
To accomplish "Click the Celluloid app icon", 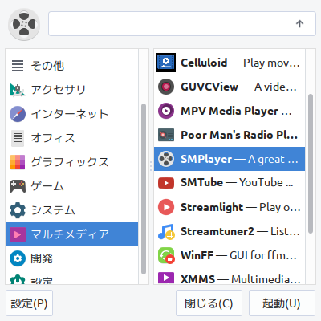I will pyautogui.click(x=166, y=63).
